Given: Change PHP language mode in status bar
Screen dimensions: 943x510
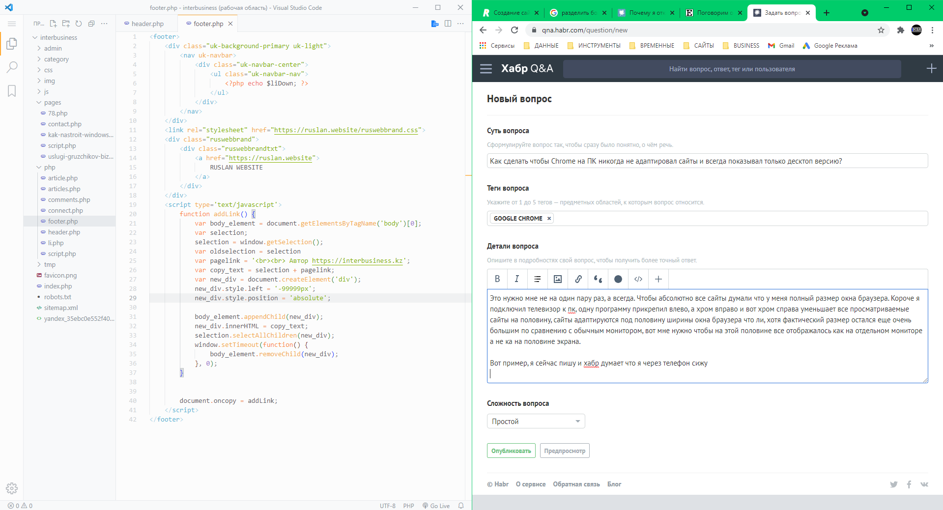Looking at the screenshot, I should [408, 506].
